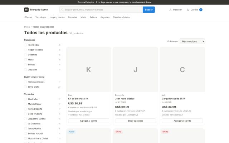Click the 'Vendido por ElectroSur' text
The width and height of the screenshot is (229, 143).
point(172,115)
